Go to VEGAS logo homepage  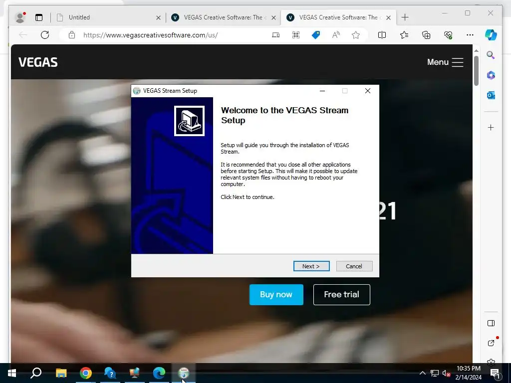(x=38, y=62)
